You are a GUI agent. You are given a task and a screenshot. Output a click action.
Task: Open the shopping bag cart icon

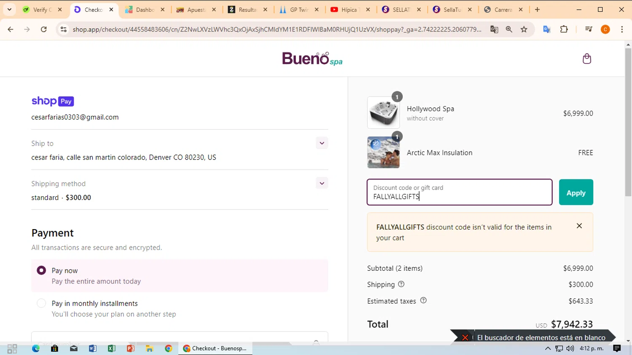[x=586, y=59]
